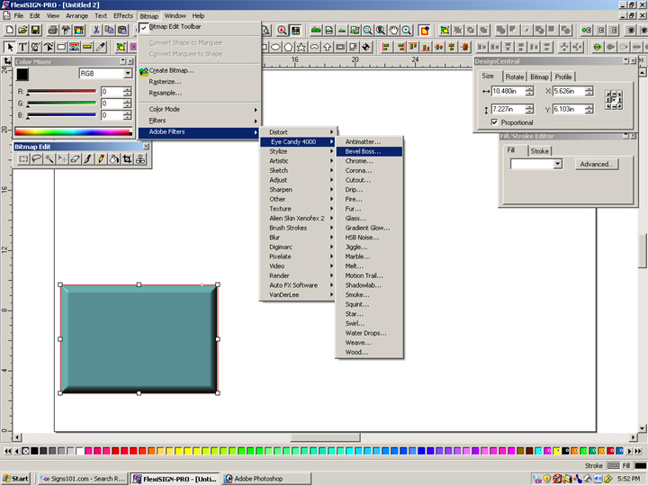Viewport: 648px width, 486px height.
Task: Expand the Alien Skin Xenofex 2 submenu
Action: (x=298, y=218)
